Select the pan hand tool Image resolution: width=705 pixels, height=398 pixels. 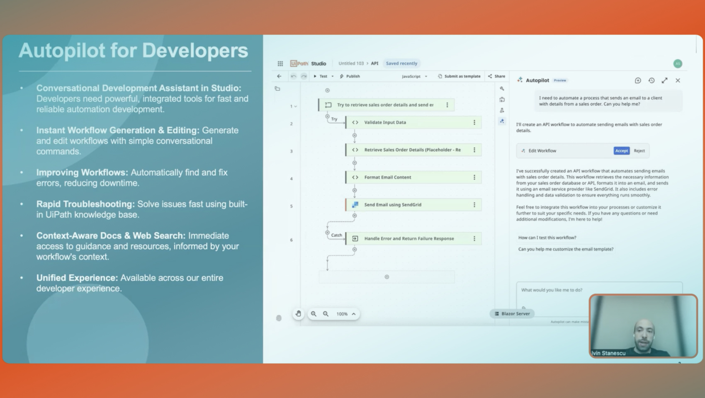pyautogui.click(x=298, y=314)
